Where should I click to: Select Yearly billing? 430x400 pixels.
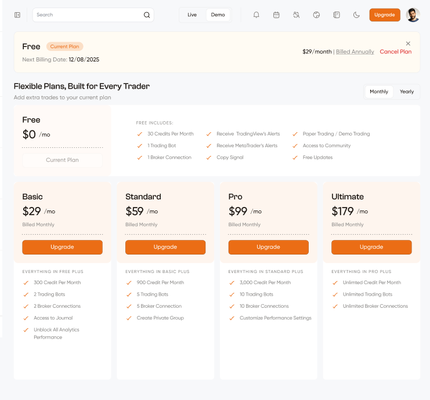pyautogui.click(x=406, y=92)
